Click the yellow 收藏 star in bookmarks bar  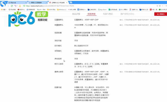2,9
